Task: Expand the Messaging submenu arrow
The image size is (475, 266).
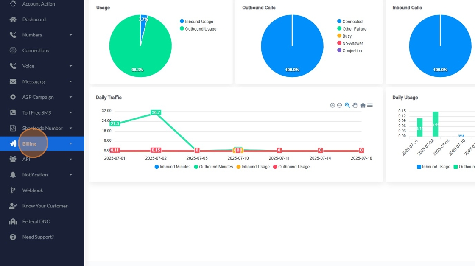Action: [70, 82]
